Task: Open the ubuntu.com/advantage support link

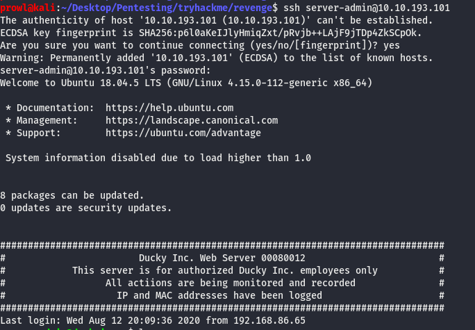Action: coord(183,133)
